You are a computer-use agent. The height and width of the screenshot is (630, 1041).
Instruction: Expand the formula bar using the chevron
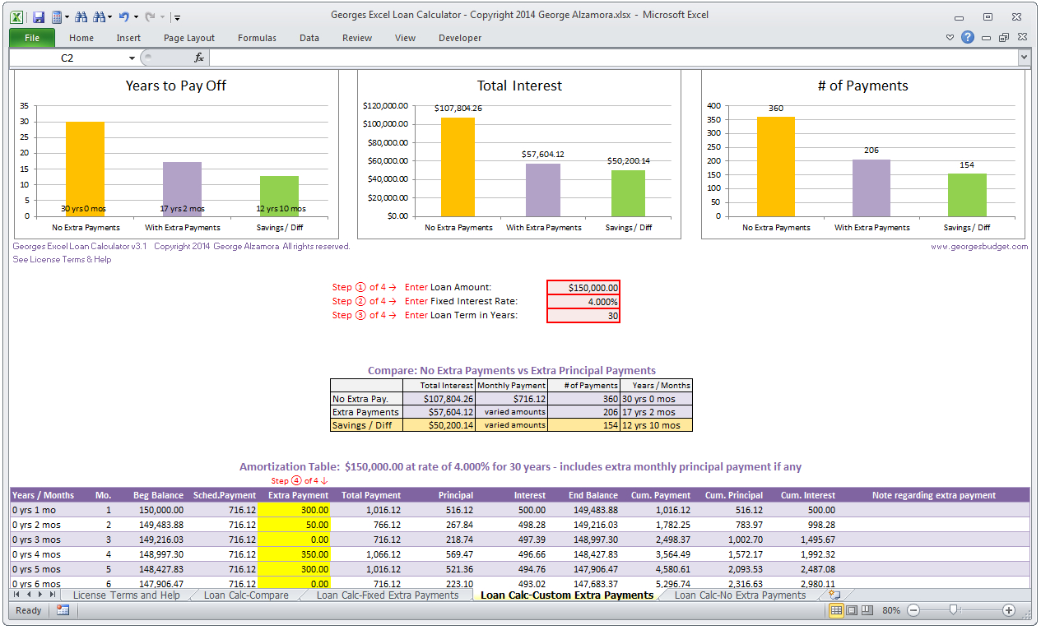click(1024, 58)
